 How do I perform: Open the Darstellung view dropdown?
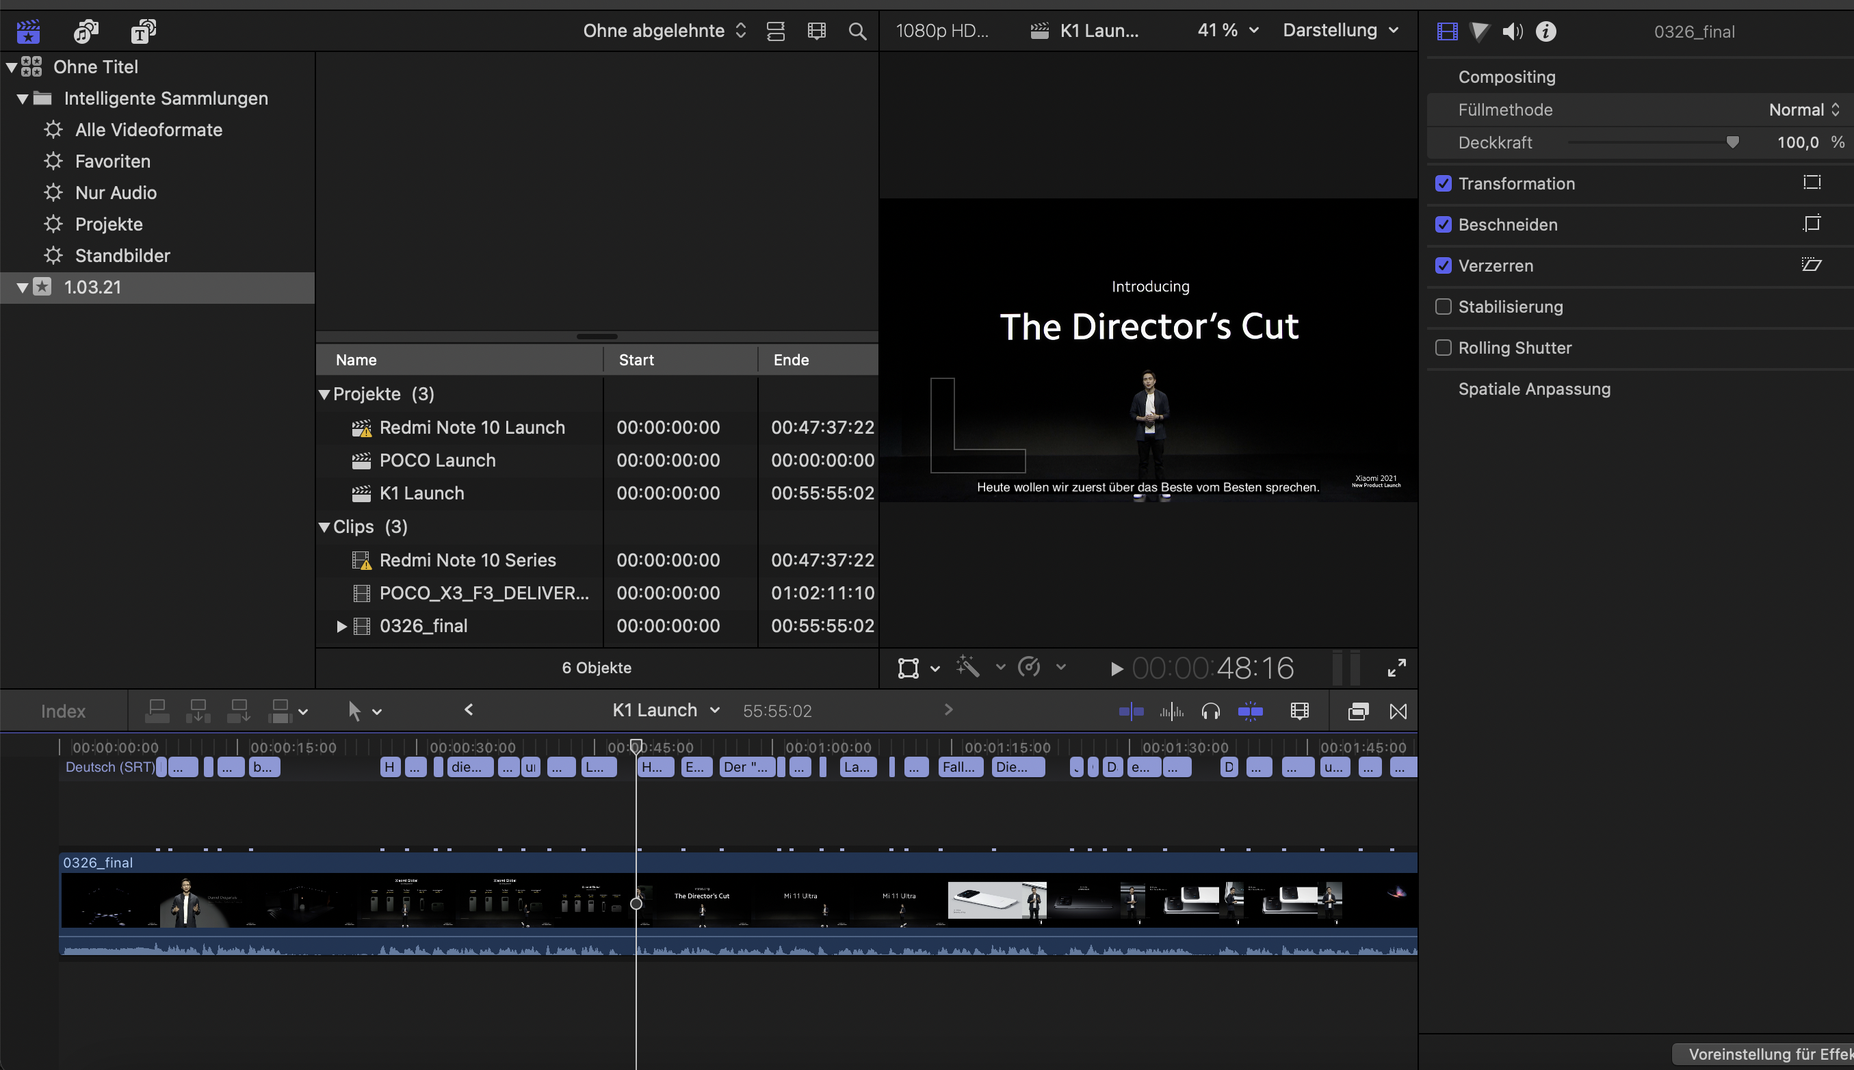[1340, 30]
